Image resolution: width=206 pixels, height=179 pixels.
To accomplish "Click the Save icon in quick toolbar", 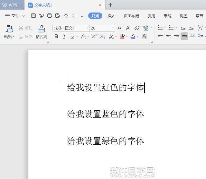I will click(33, 16).
